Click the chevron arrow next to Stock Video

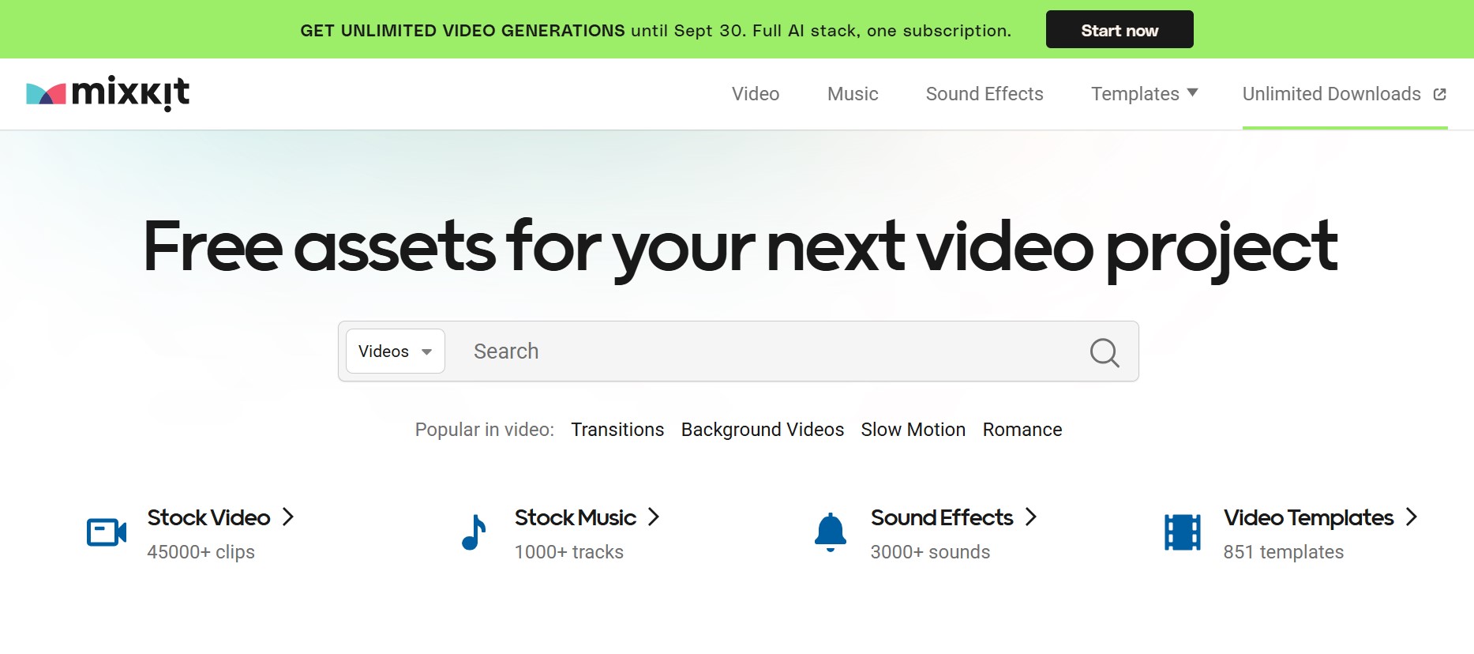[288, 517]
